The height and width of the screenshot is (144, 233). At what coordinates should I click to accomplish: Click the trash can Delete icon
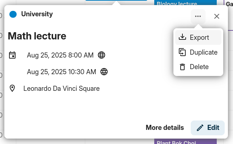tap(182, 67)
